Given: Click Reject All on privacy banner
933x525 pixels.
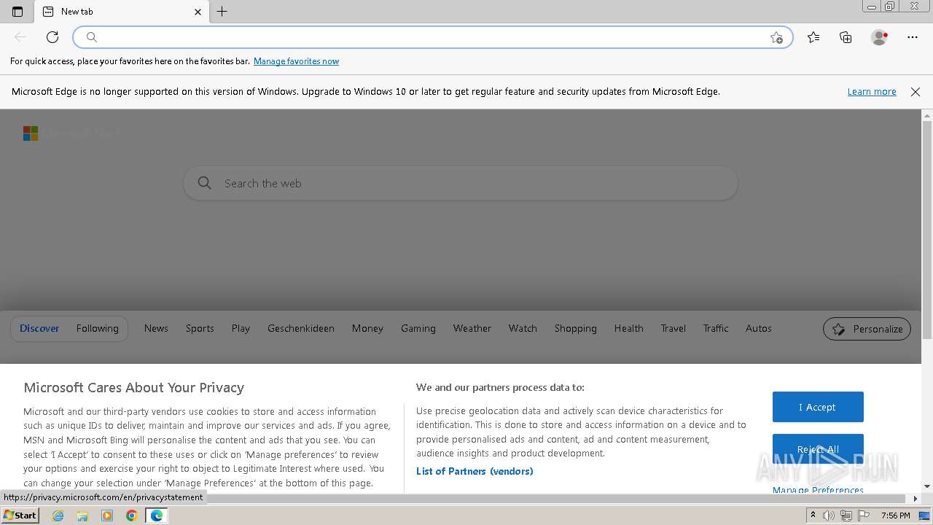Looking at the screenshot, I should [818, 449].
